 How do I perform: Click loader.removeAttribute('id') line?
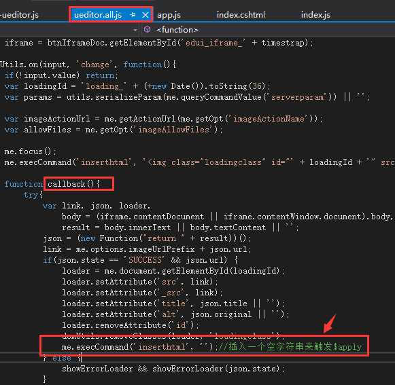tap(131, 325)
